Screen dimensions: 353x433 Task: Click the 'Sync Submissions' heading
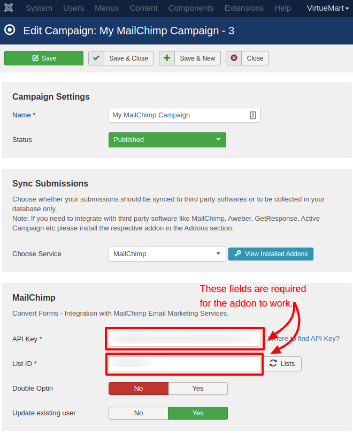(x=50, y=183)
